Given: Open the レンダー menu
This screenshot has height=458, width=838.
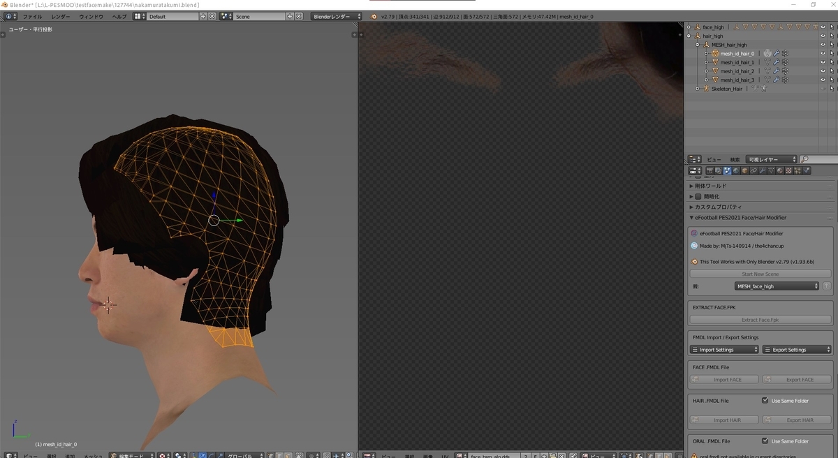Looking at the screenshot, I should tap(61, 16).
